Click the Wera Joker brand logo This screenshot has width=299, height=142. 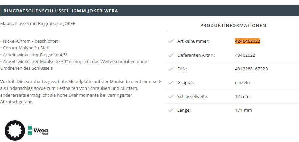point(38,130)
